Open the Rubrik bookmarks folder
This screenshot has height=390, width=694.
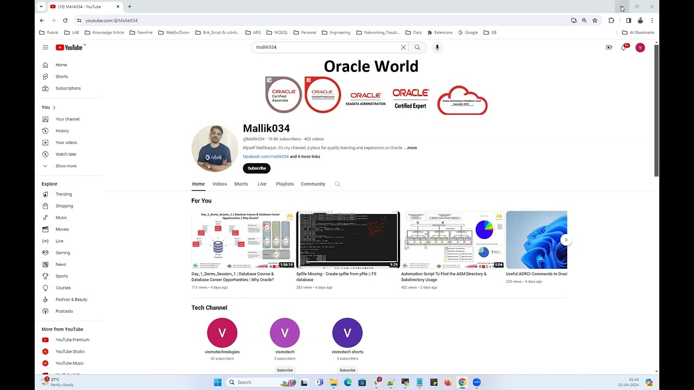[x=49, y=32]
